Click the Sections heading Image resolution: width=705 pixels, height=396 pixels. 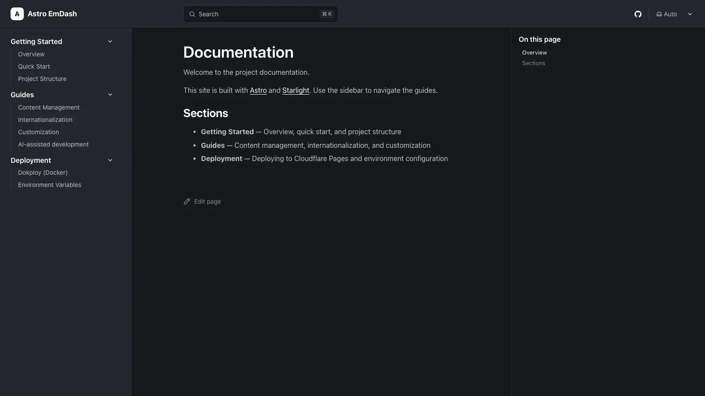tap(206, 113)
